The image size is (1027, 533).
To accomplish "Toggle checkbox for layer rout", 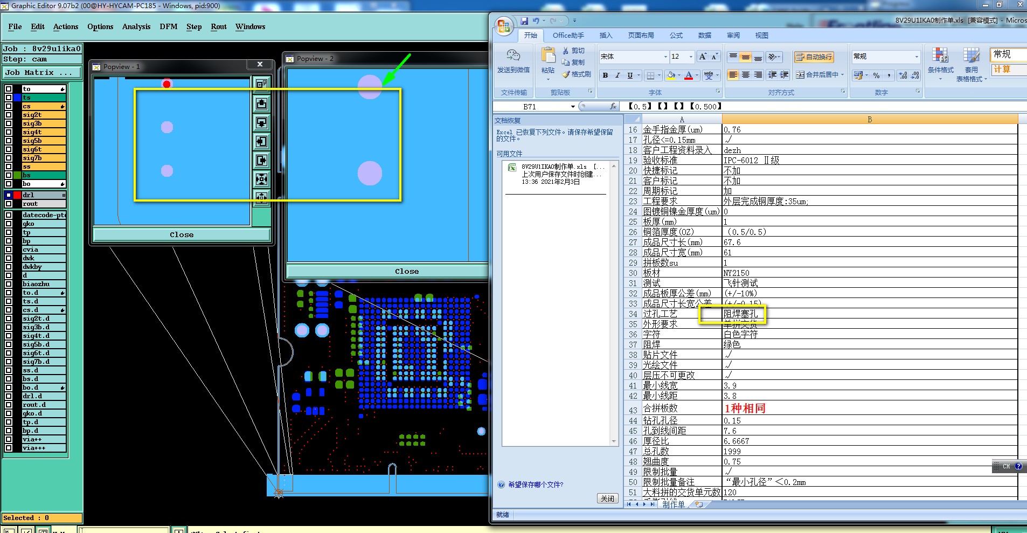I will 9,204.
